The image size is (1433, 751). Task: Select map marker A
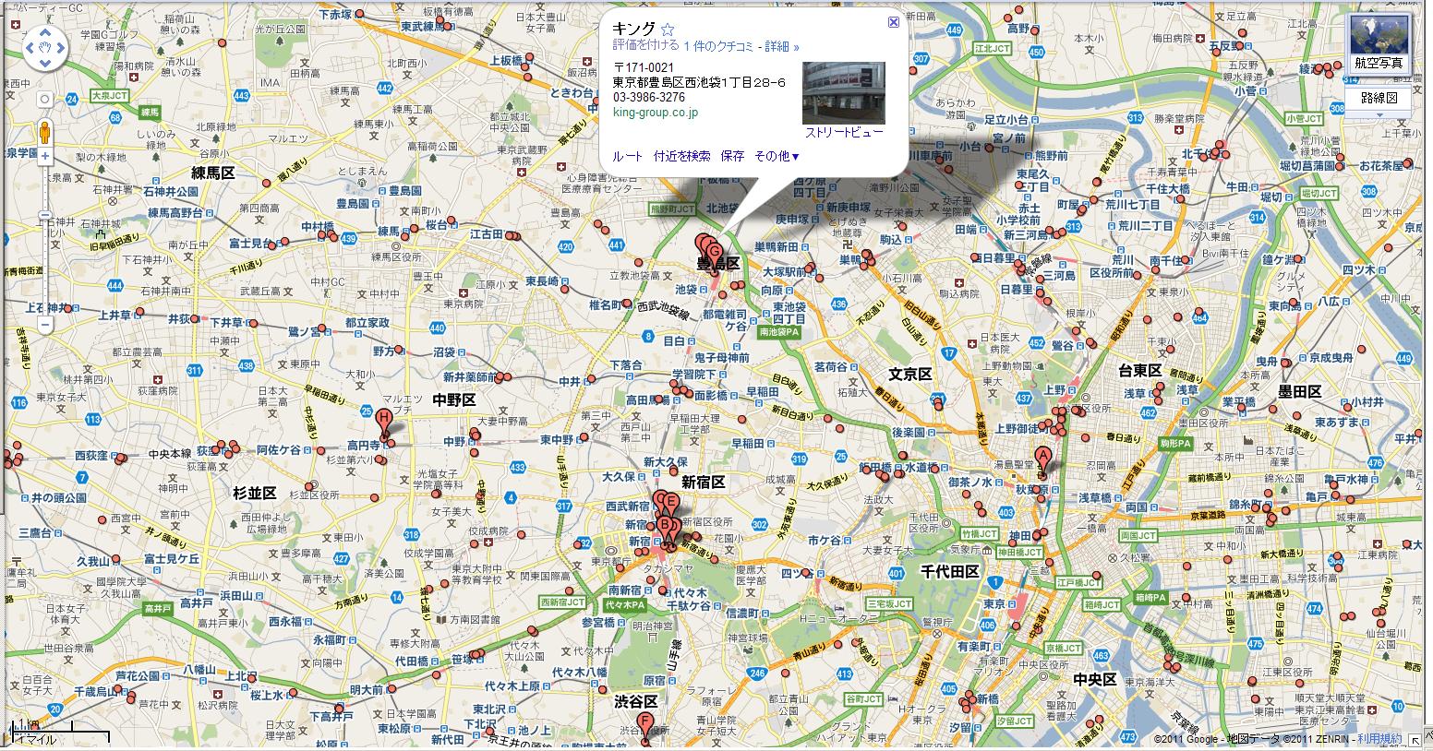(1042, 460)
